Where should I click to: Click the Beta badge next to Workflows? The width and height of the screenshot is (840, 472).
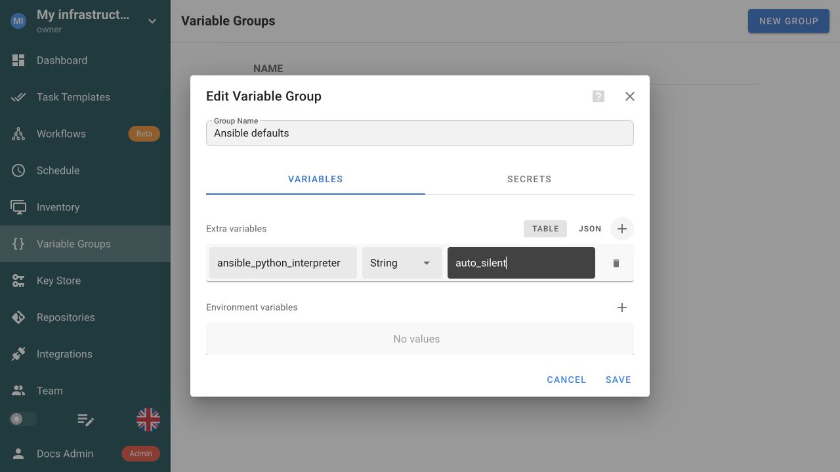(x=144, y=134)
